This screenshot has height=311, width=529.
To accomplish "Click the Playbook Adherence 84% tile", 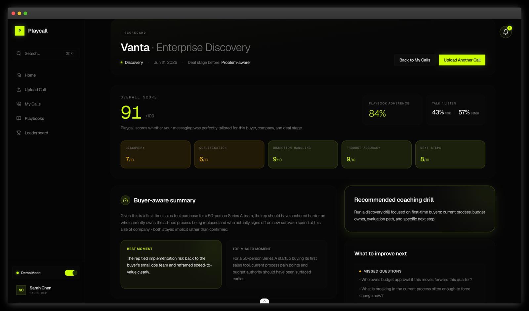I will (x=392, y=110).
